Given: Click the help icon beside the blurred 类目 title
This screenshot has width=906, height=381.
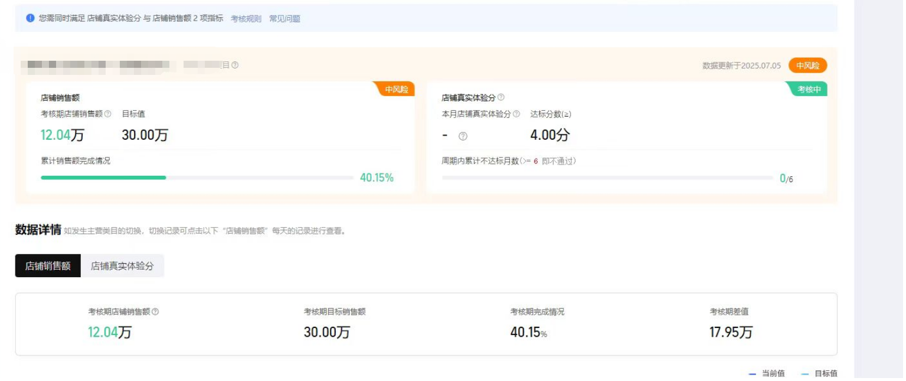Looking at the screenshot, I should (x=235, y=65).
